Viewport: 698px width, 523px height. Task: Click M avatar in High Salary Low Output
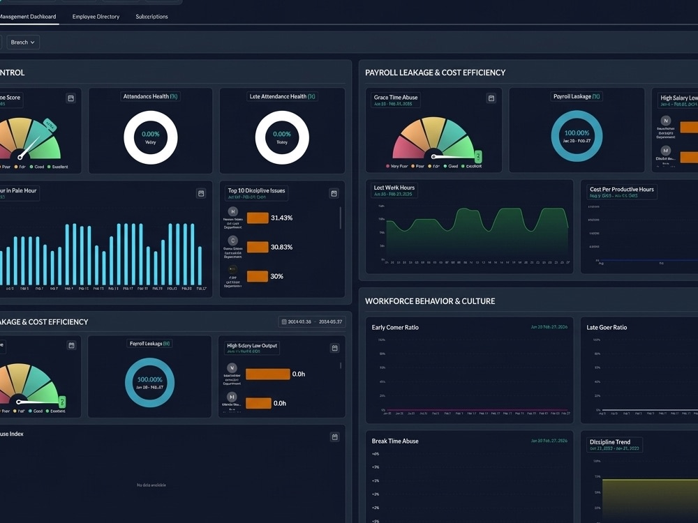(x=232, y=397)
